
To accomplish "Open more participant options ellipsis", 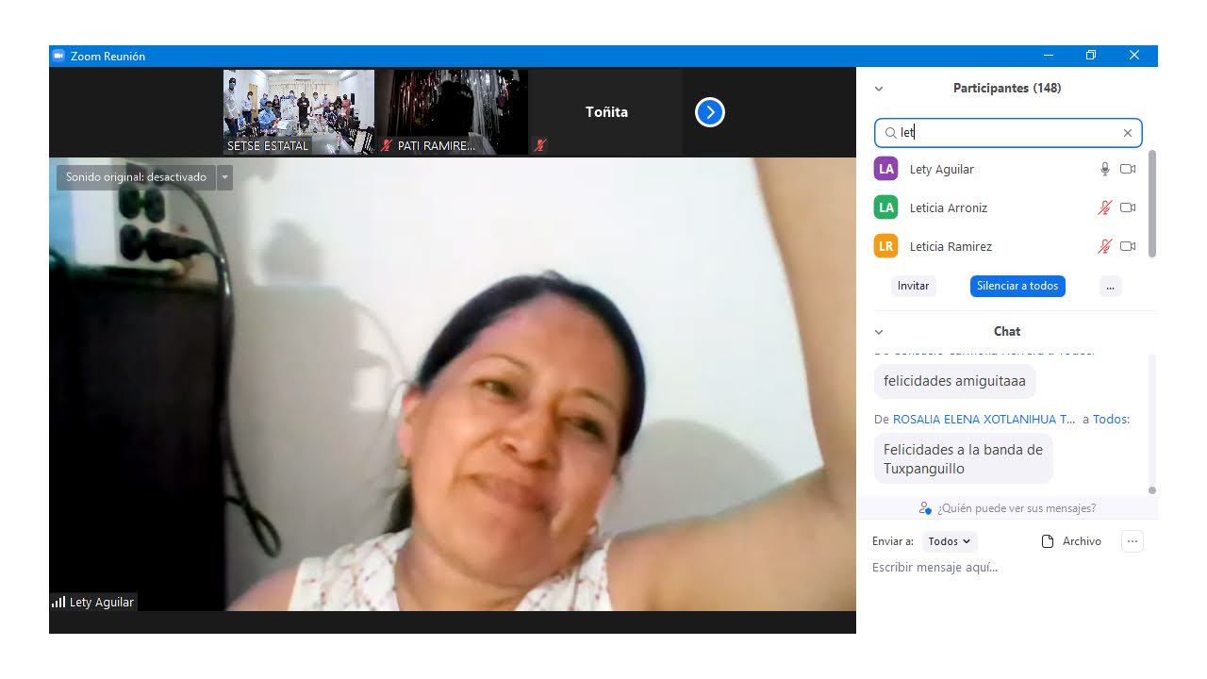I will tap(1110, 286).
